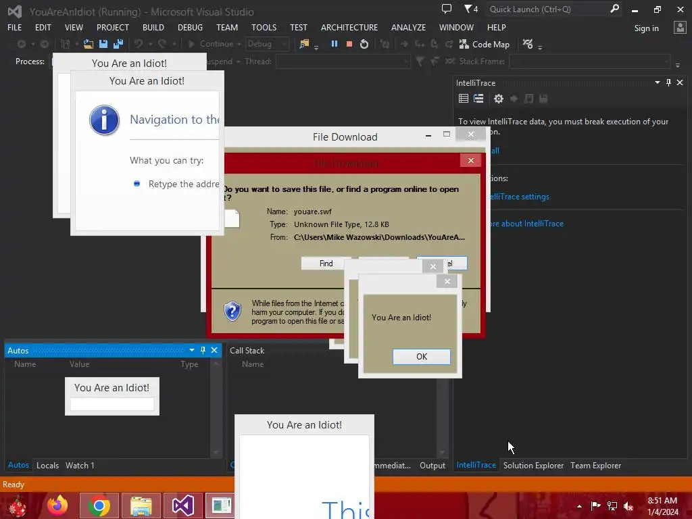
Task: Open IntelliTrace window options dropdown arrow
Action: (657, 82)
